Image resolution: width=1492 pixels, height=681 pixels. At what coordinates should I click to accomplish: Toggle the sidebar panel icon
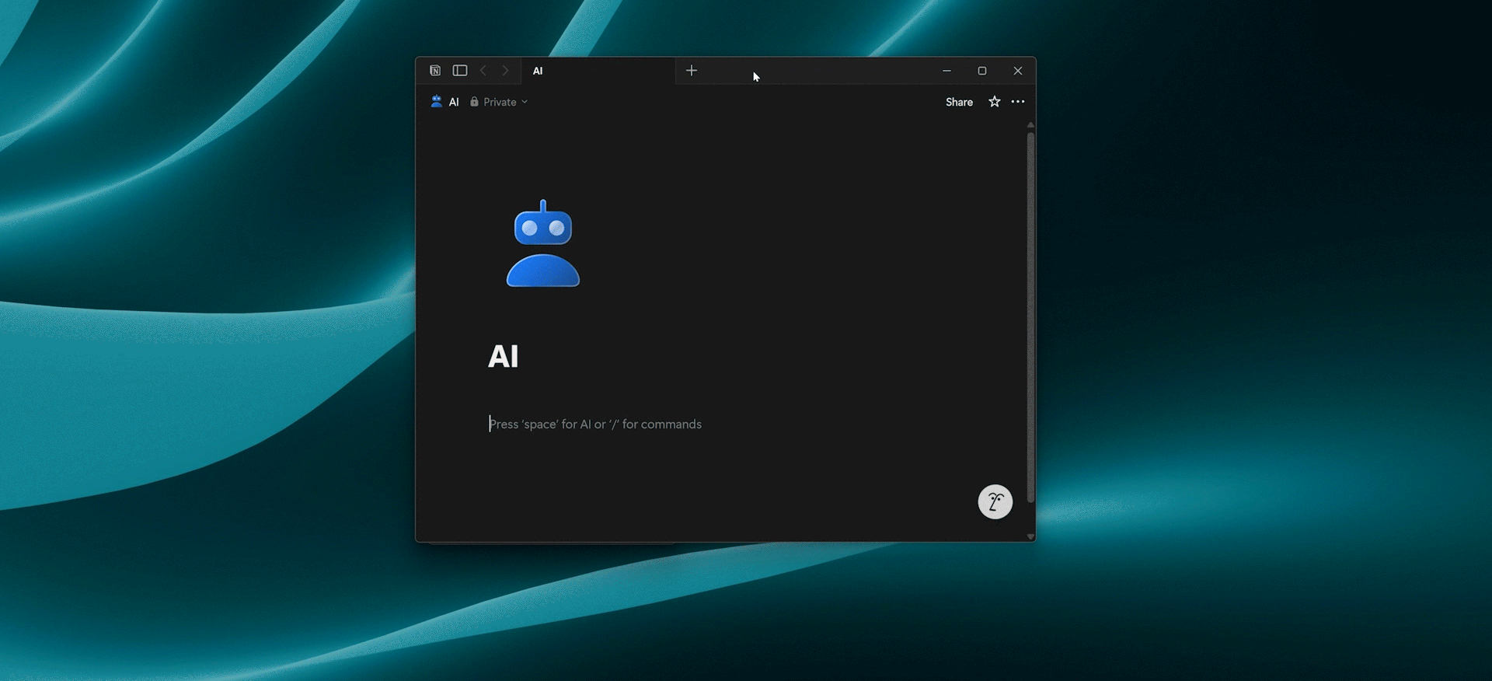(460, 71)
